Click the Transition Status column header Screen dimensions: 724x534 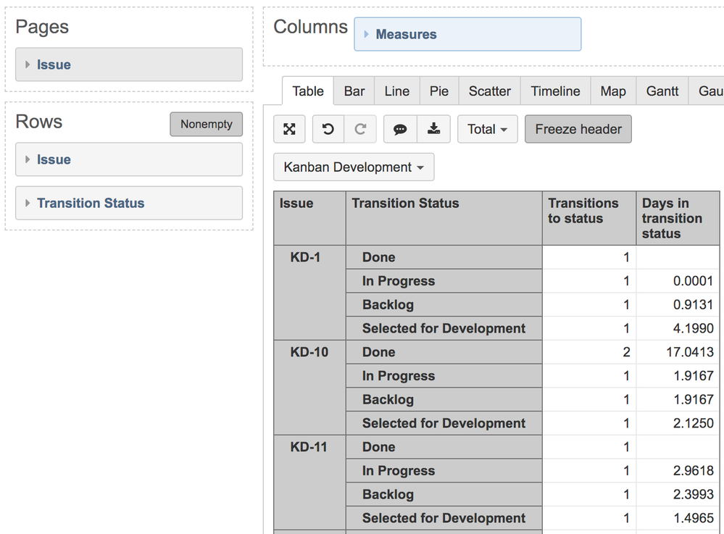[444, 218]
